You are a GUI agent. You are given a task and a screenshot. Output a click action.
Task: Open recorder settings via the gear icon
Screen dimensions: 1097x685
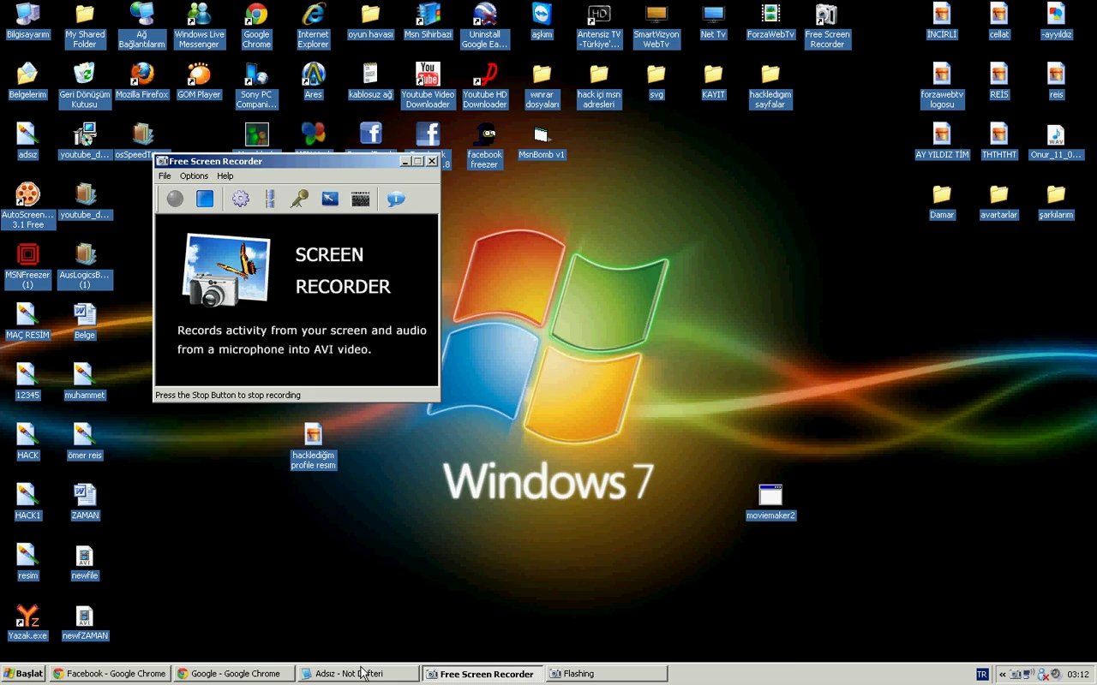[241, 199]
